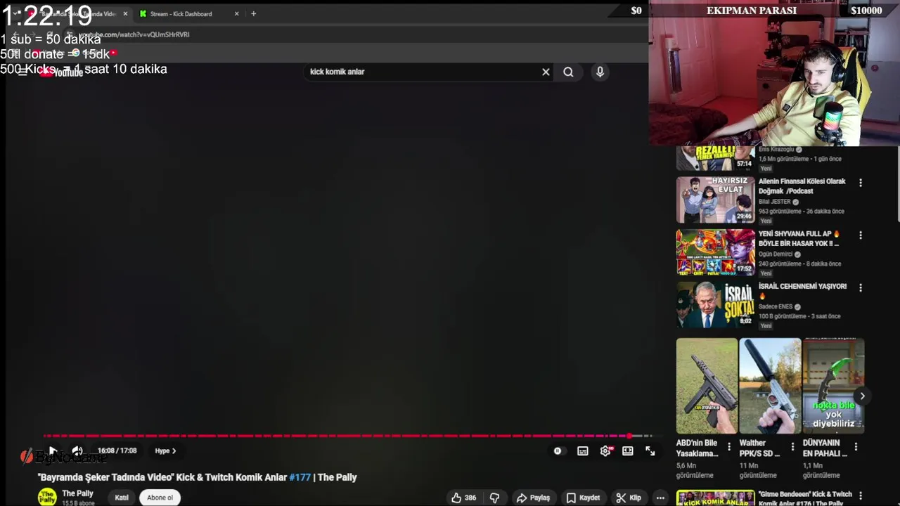Image resolution: width=900 pixels, height=506 pixels.
Task: Open The Pally channel avatar
Action: (47, 497)
